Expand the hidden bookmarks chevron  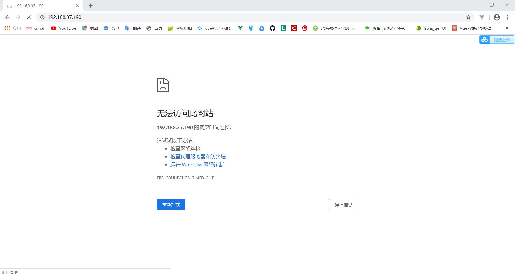point(507,28)
